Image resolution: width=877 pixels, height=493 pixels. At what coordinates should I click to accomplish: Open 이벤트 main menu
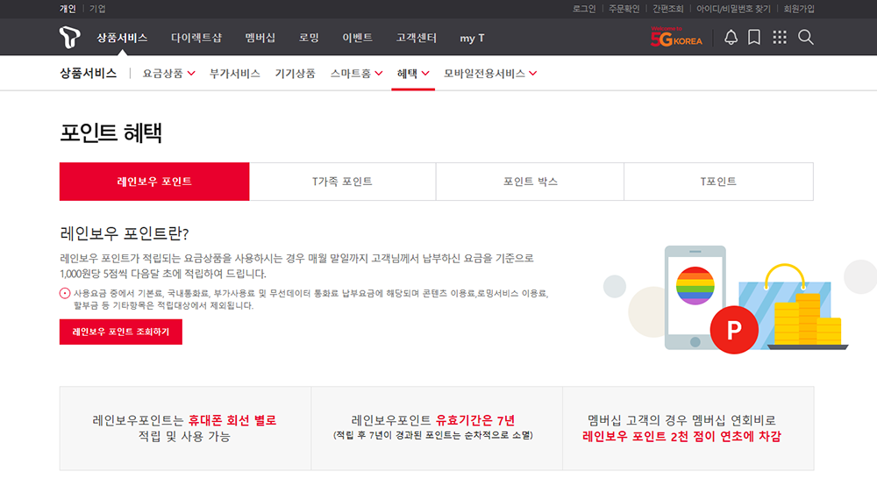coord(358,38)
